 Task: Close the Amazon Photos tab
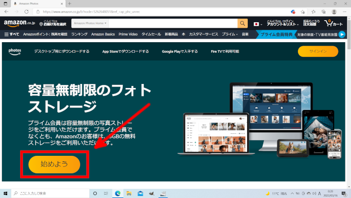click(62, 4)
